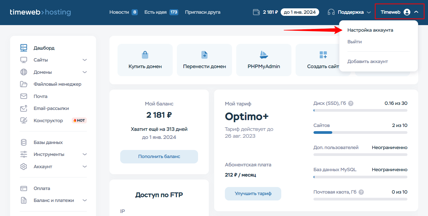Viewport: 428px width, 216px height.
Task: Click the Почта envelope icon
Action: [x=24, y=96]
